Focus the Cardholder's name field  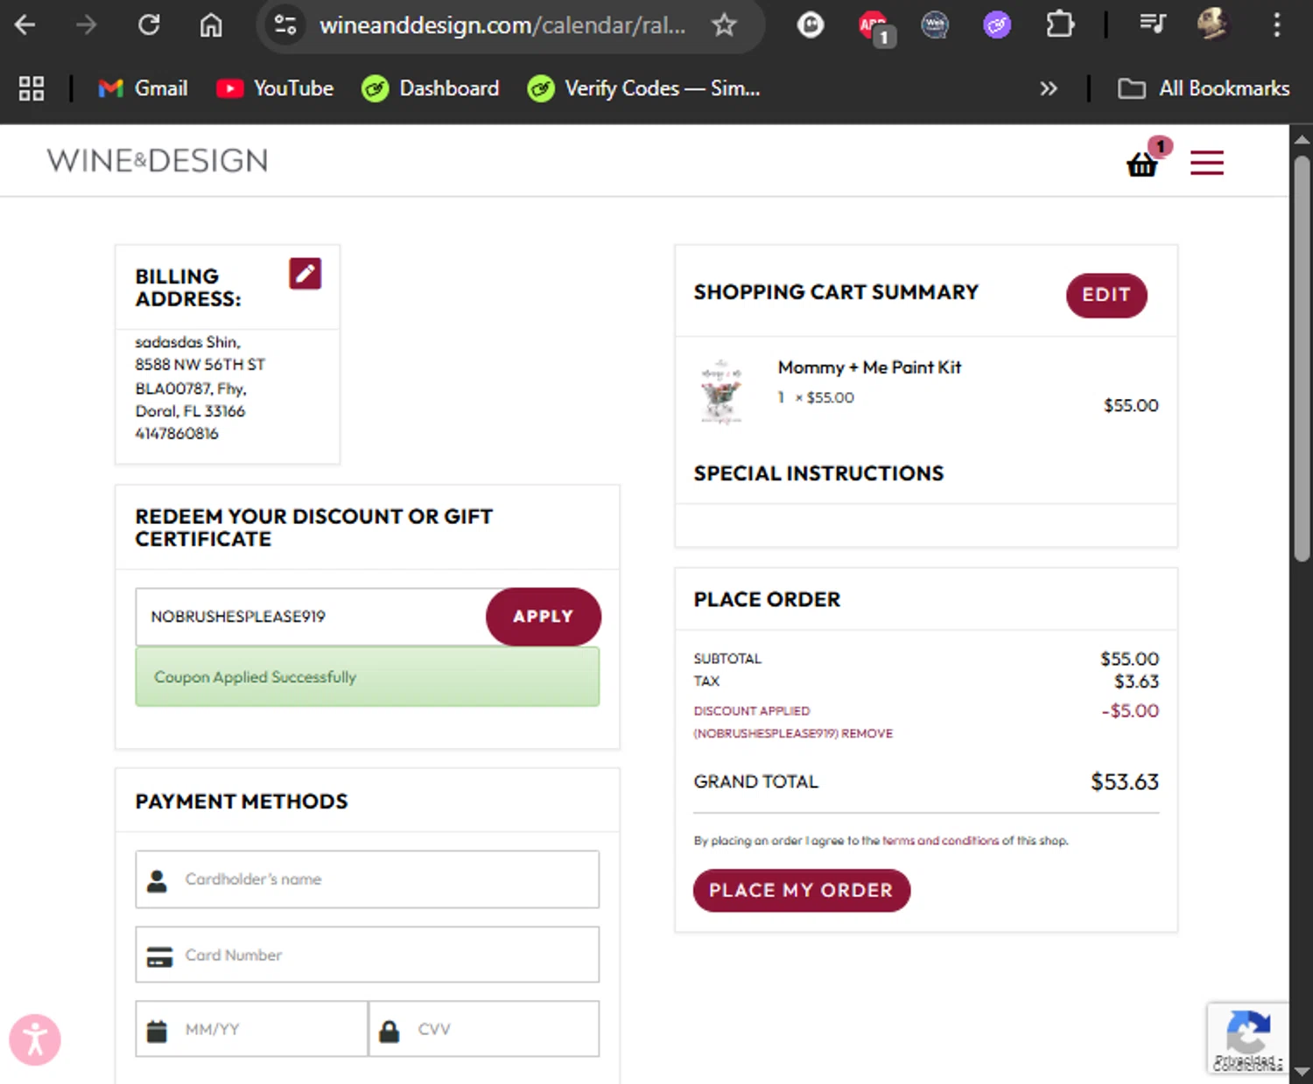tap(368, 879)
